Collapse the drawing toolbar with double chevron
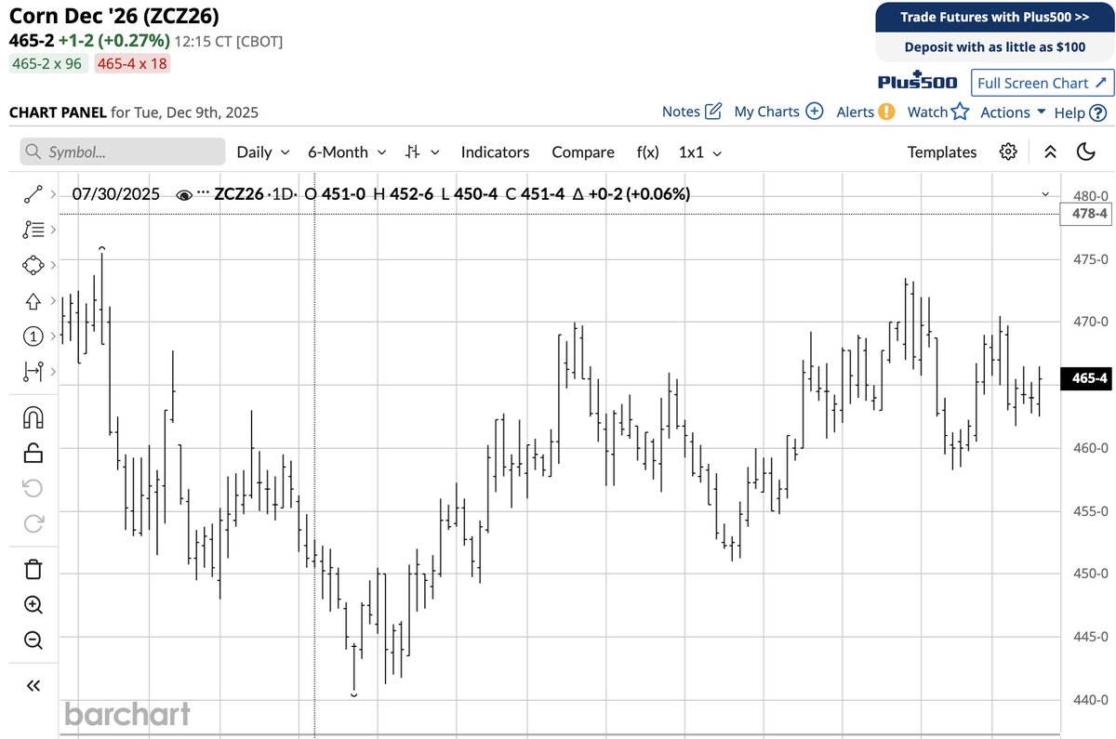Screen dimensions: 1116x739 [x=33, y=686]
